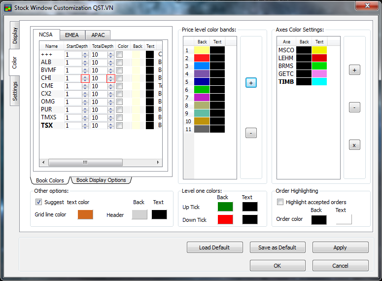Click the app icon in the title bar
The width and height of the screenshot is (382, 281).
[7, 7]
